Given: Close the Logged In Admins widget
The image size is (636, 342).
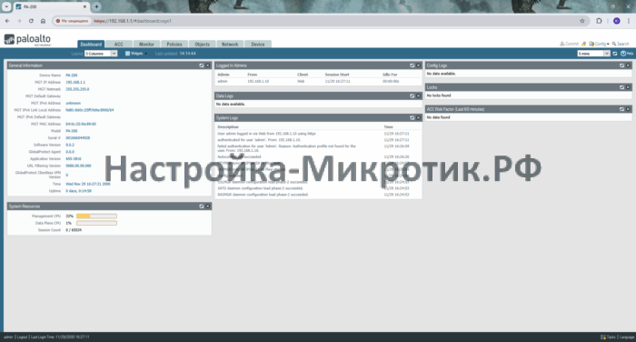Looking at the screenshot, I should coord(418,65).
